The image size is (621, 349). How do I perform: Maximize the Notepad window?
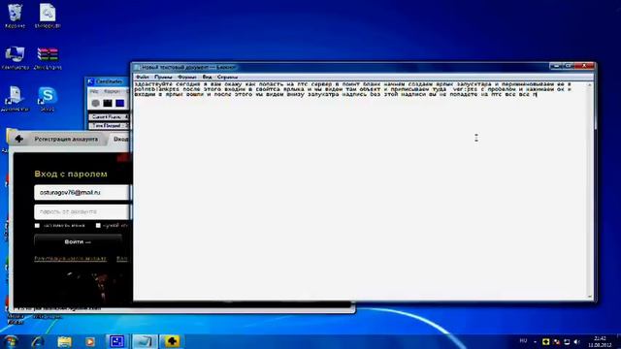pyautogui.click(x=569, y=66)
